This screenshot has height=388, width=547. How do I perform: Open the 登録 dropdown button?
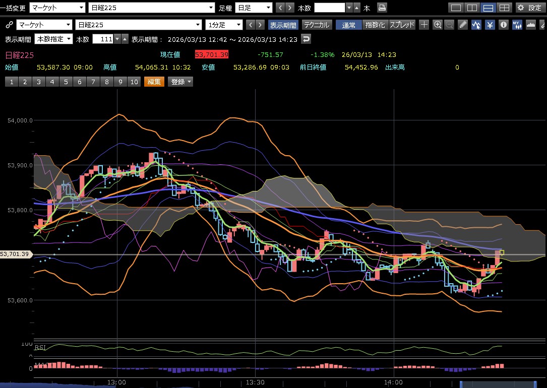181,82
